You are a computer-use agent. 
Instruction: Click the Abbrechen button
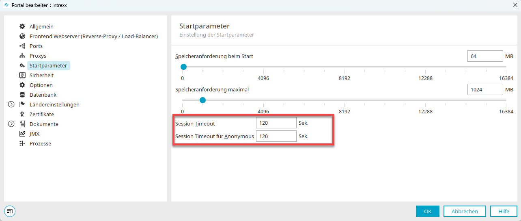(x=465, y=211)
